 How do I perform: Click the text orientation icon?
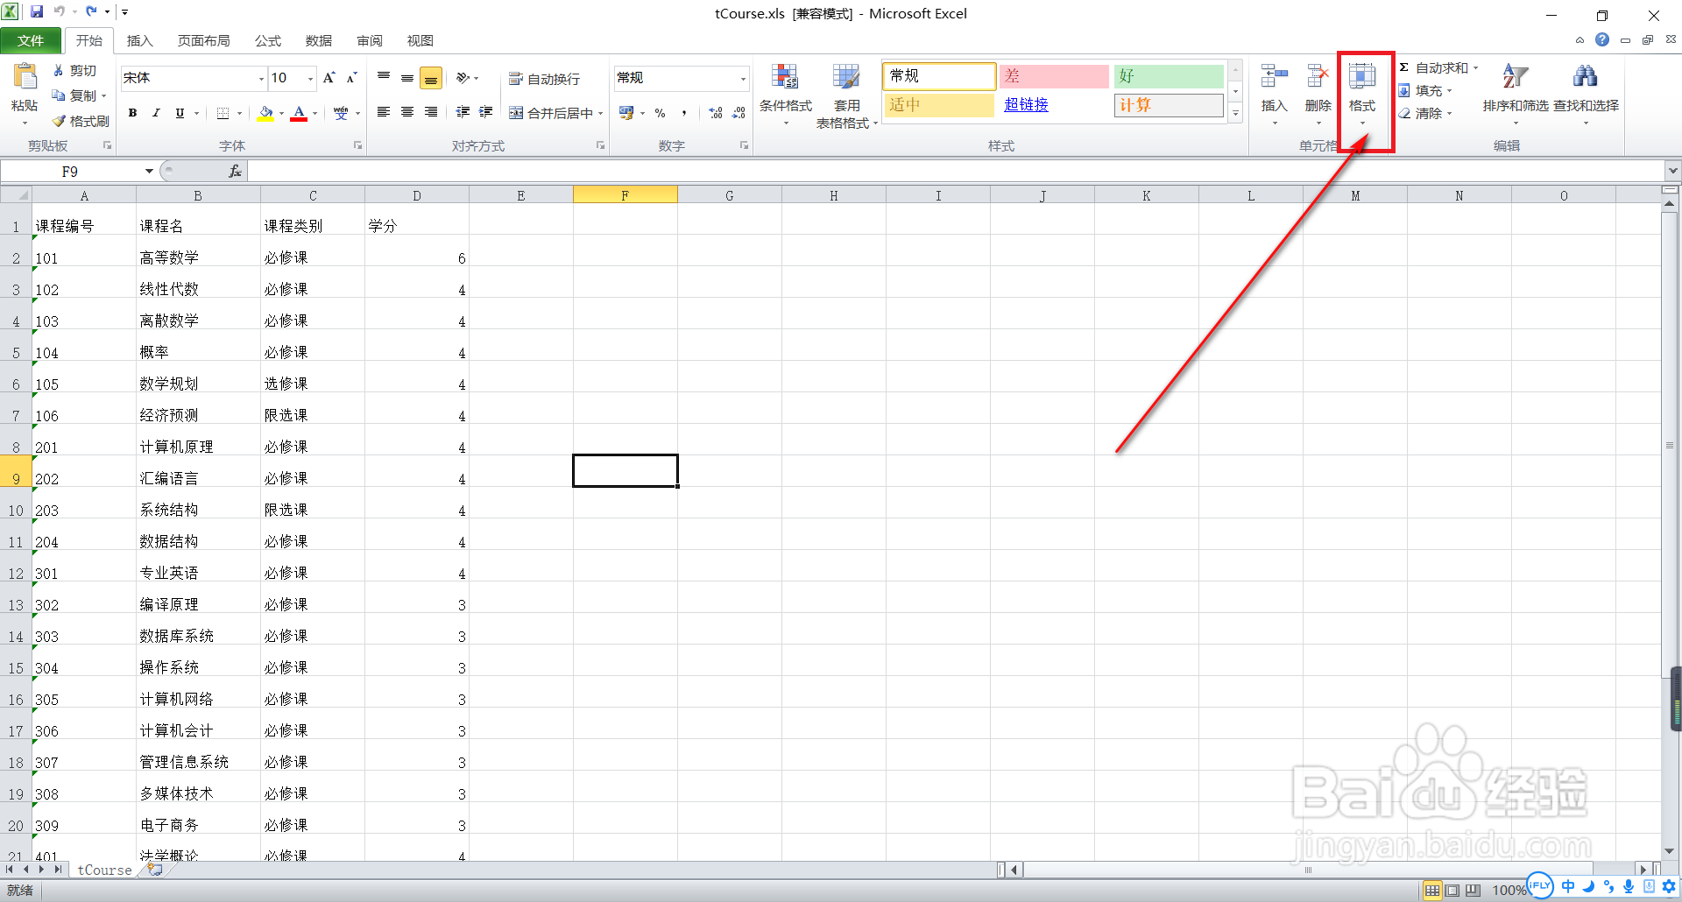(x=463, y=78)
